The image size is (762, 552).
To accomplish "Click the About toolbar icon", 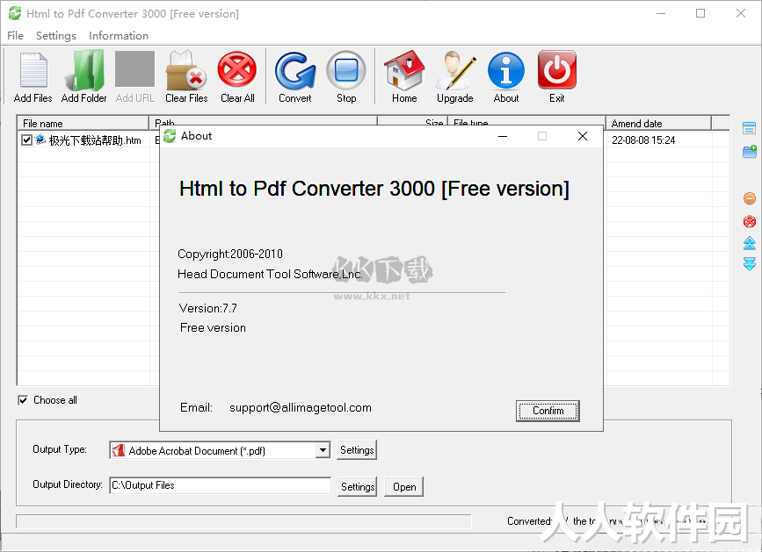I will 506,71.
